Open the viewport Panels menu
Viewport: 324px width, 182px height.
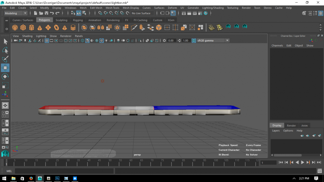(x=79, y=36)
